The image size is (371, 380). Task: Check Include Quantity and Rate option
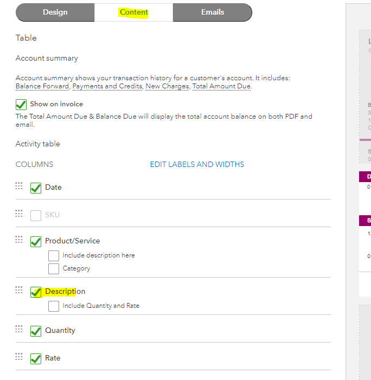[54, 306]
